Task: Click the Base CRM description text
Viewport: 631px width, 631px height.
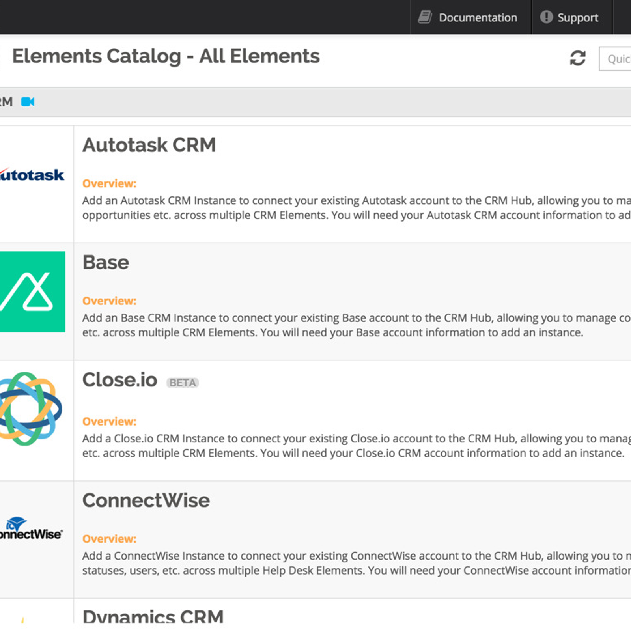Action: 357,325
